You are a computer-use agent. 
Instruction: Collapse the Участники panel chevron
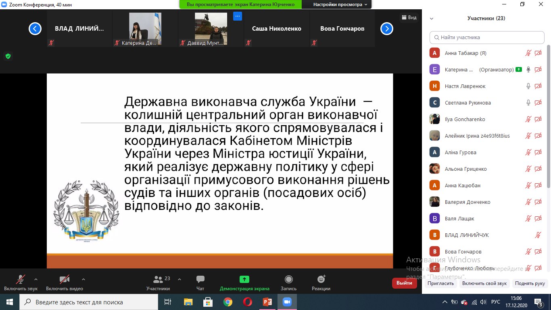[x=432, y=19]
